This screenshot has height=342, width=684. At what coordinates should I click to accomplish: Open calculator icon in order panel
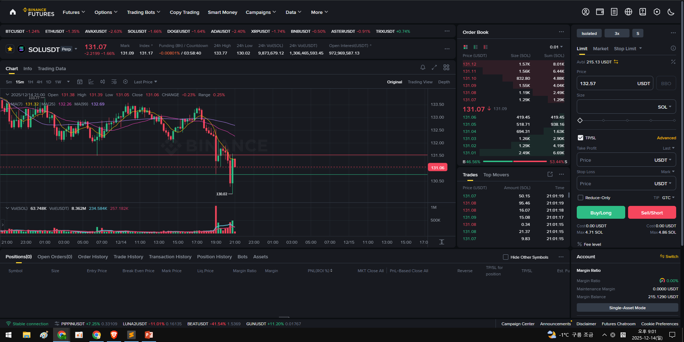[673, 62]
